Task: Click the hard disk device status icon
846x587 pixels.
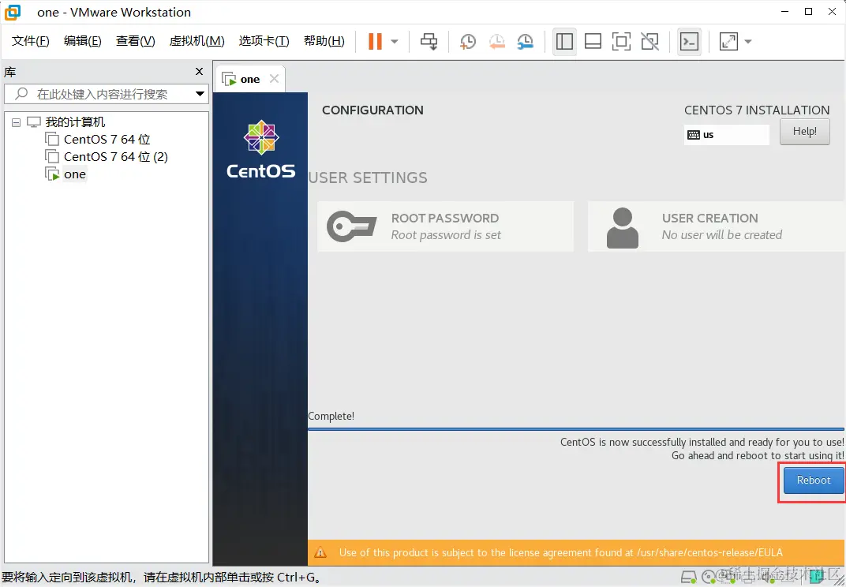Action: (x=688, y=578)
